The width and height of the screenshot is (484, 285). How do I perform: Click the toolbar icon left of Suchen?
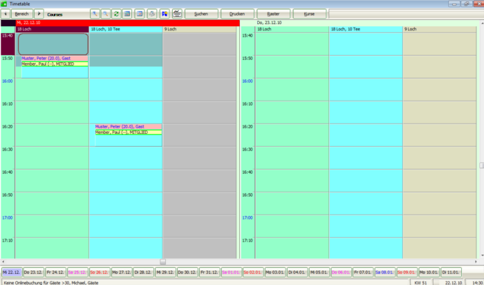[x=178, y=14]
